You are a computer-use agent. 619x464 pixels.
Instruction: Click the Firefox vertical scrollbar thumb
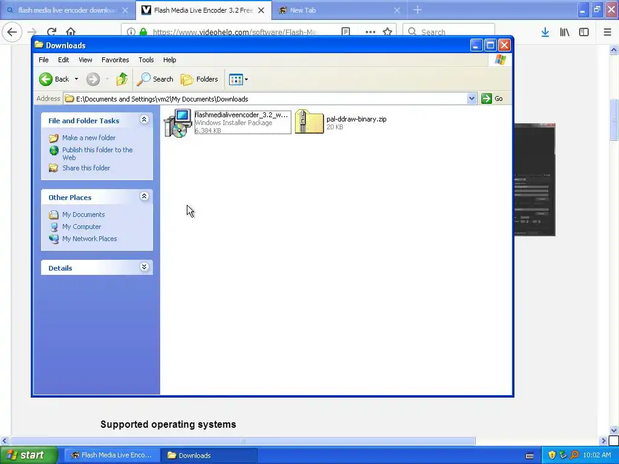click(614, 119)
